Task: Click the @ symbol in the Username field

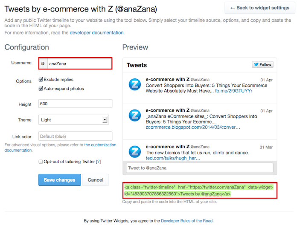Action: 43,64
